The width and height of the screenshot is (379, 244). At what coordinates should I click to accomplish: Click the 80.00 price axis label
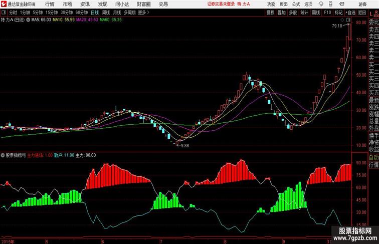point(361,23)
